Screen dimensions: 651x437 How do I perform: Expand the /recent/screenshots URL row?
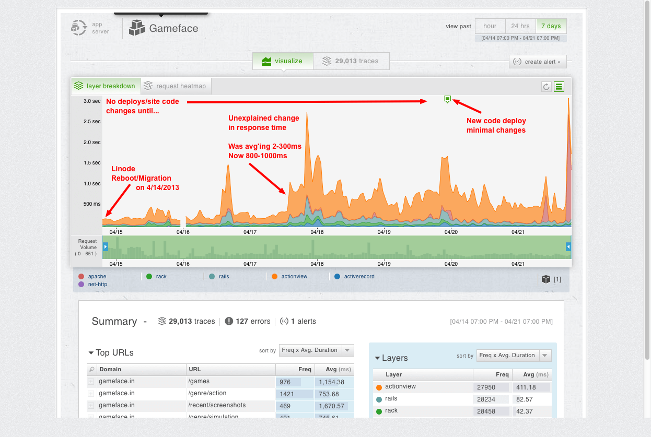tap(91, 406)
